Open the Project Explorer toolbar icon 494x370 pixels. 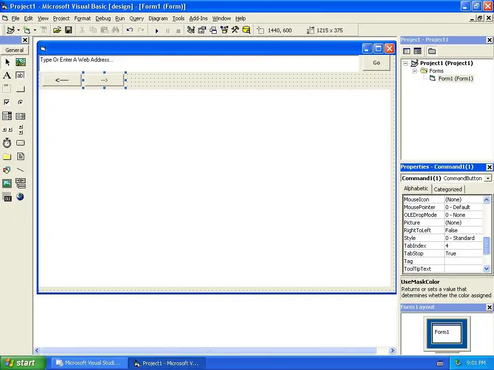tap(191, 30)
